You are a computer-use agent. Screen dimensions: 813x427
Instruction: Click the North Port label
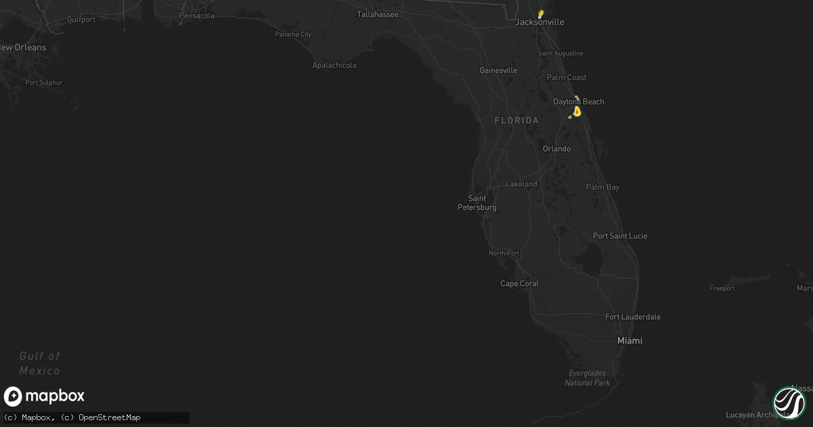click(504, 253)
